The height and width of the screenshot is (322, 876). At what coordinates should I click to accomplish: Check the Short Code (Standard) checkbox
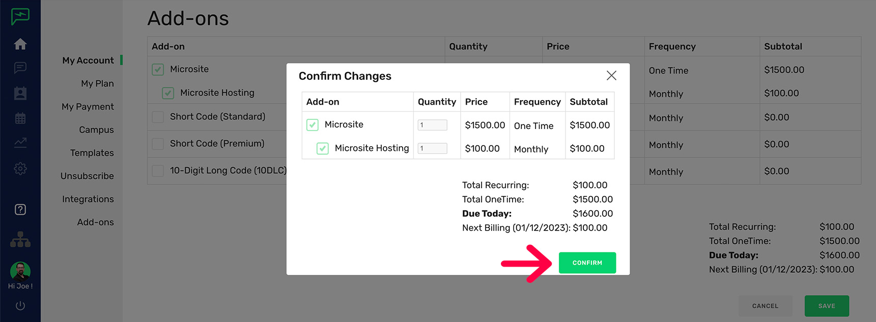[x=158, y=117]
